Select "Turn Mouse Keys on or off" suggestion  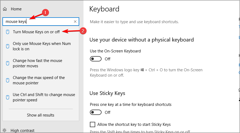pos(36,32)
